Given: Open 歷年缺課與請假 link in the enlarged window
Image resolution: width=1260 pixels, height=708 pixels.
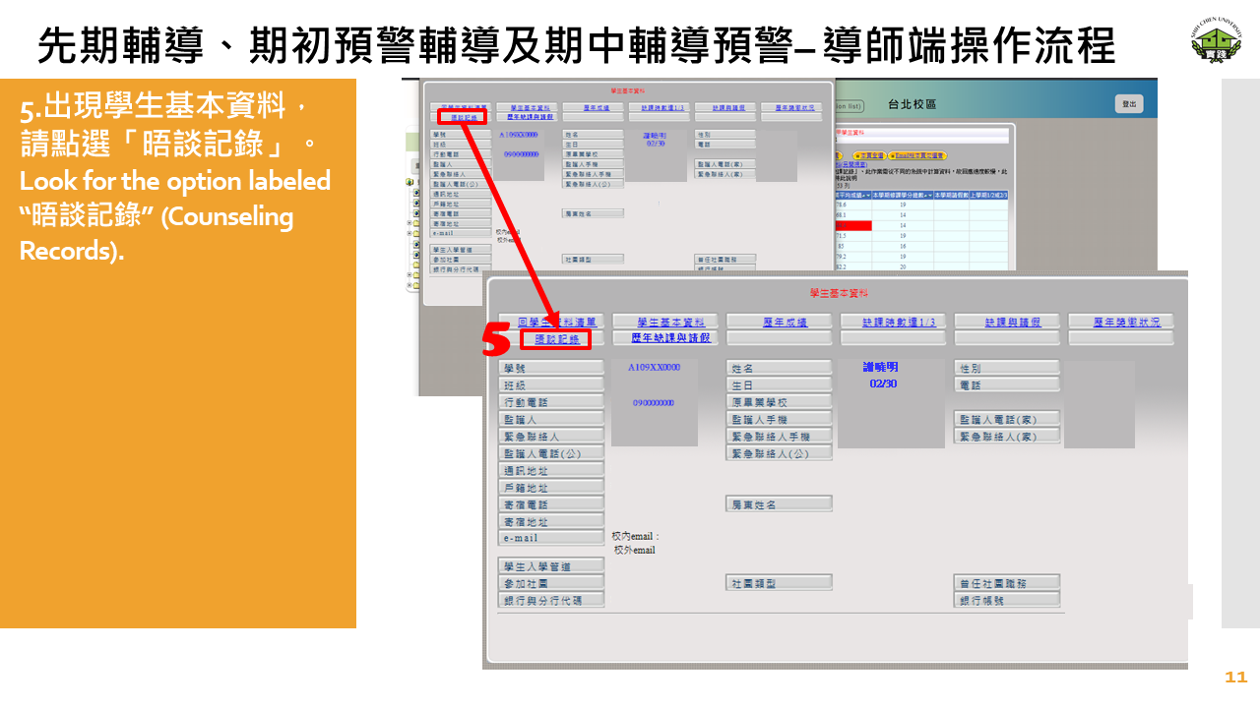Looking at the screenshot, I should 670,338.
